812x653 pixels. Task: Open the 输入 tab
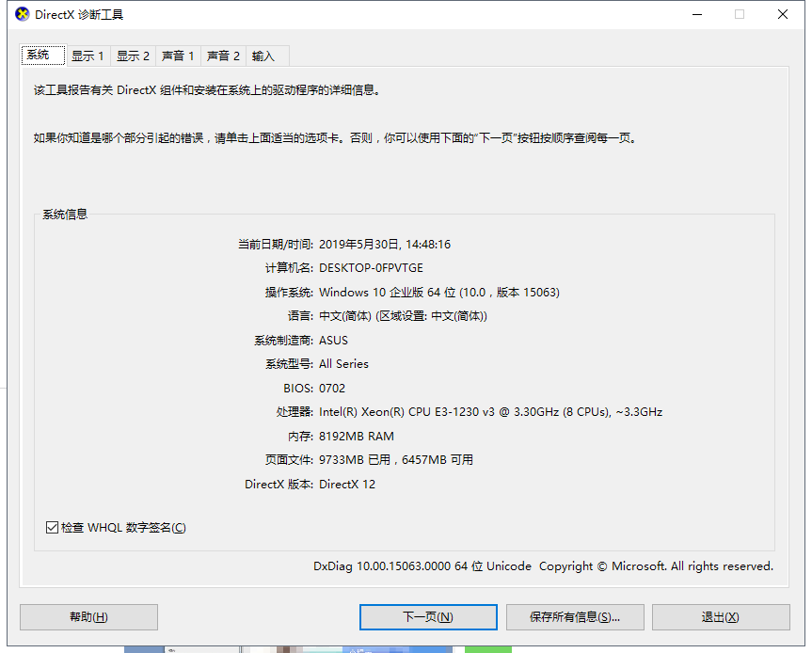tap(263, 56)
